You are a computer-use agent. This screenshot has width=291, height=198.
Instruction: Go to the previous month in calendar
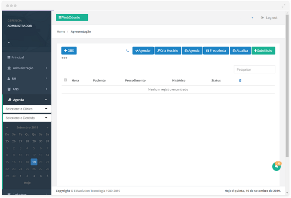click(x=7, y=127)
